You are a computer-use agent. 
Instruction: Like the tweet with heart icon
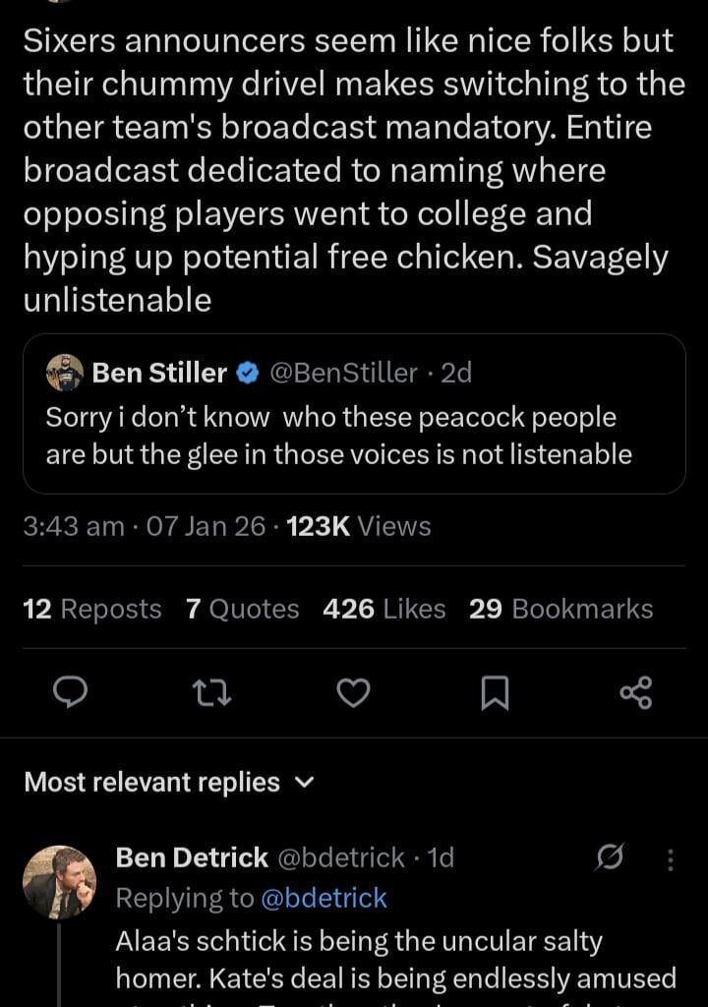(x=353, y=693)
